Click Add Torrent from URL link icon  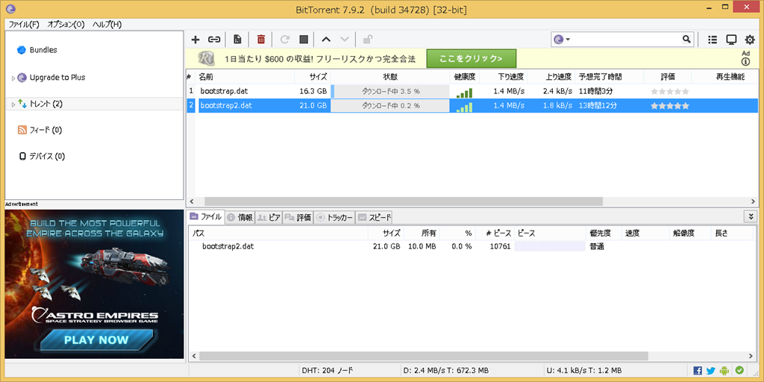pos(214,40)
